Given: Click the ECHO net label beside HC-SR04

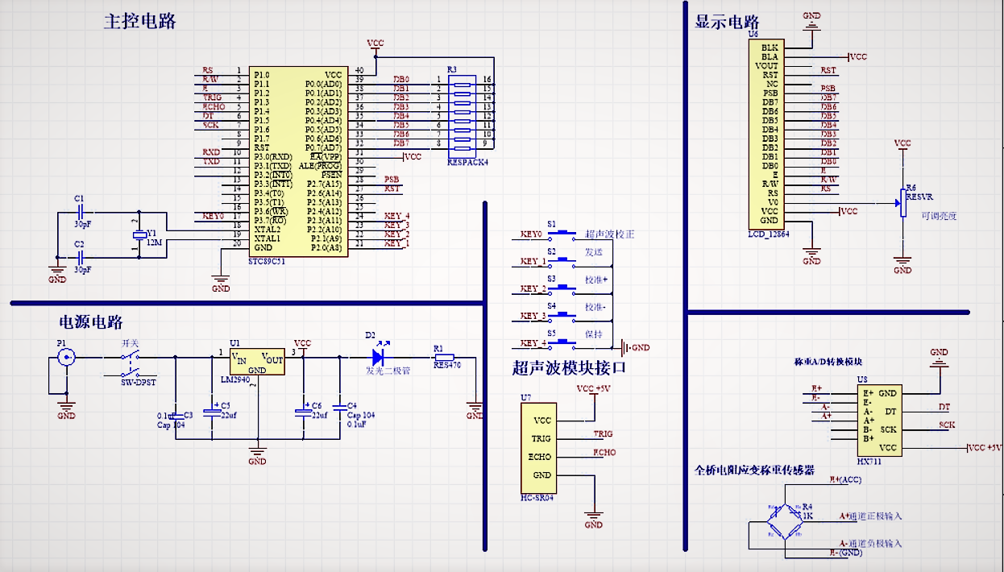Looking at the screenshot, I should [604, 453].
